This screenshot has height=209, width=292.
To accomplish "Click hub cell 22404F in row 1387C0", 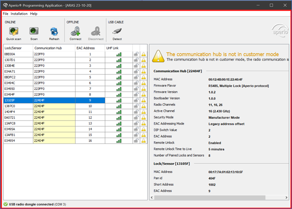I will 54,106.
